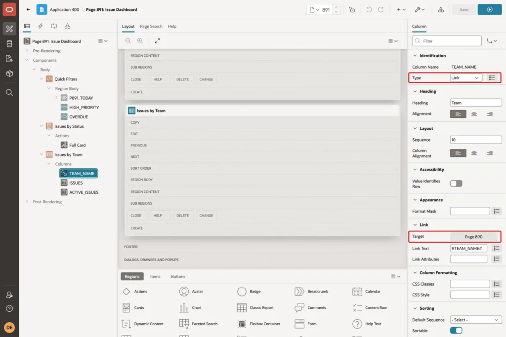Zoom in the layout view
Image resolution: width=506 pixels, height=337 pixels.
(x=140, y=40)
